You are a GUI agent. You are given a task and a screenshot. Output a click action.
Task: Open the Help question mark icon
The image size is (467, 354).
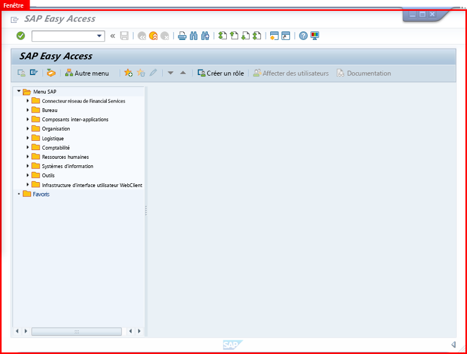303,36
